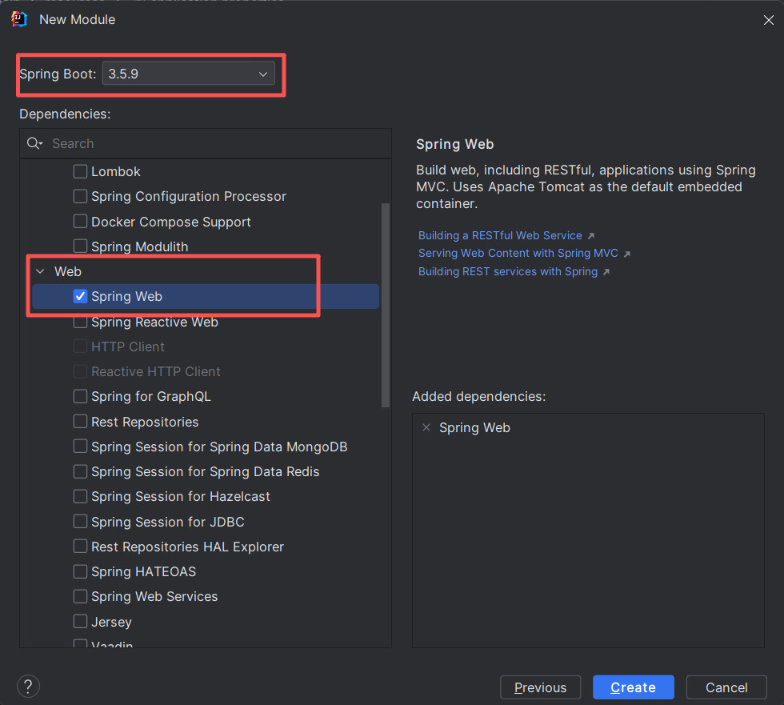The width and height of the screenshot is (784, 705).
Task: Click the Web group label
Action: (x=67, y=271)
